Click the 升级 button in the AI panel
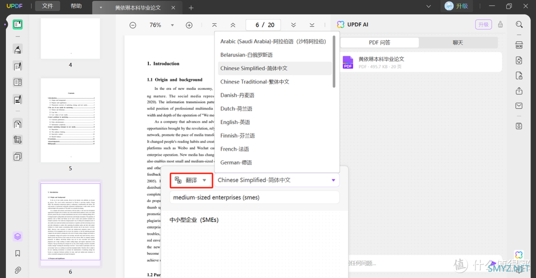This screenshot has height=278, width=536. point(483,25)
